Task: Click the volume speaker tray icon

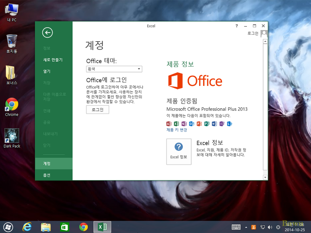Action: (x=270, y=227)
